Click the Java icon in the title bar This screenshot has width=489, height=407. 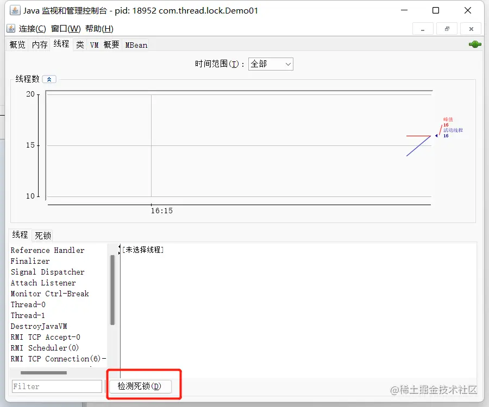[15, 10]
